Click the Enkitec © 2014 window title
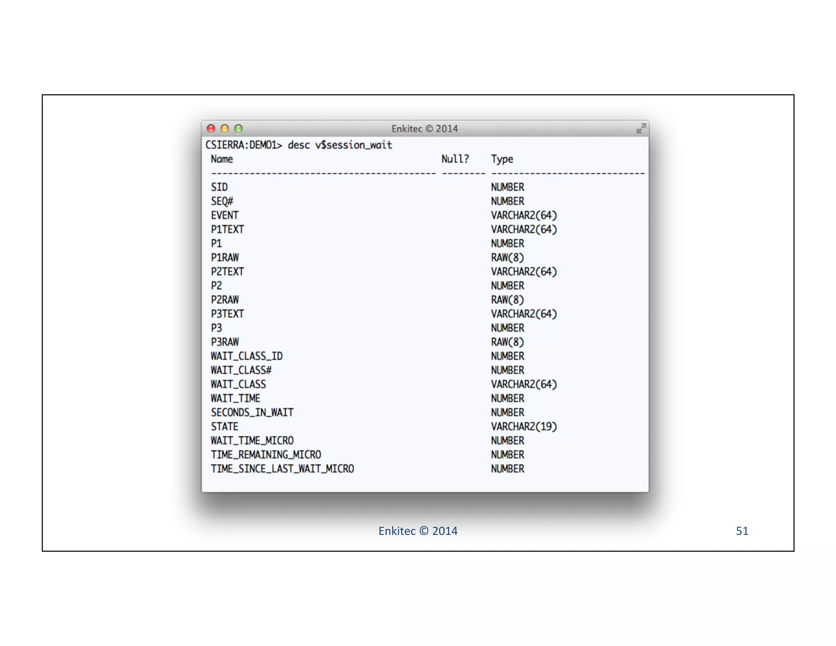Viewport: 836px width, 646px height. 425,129
